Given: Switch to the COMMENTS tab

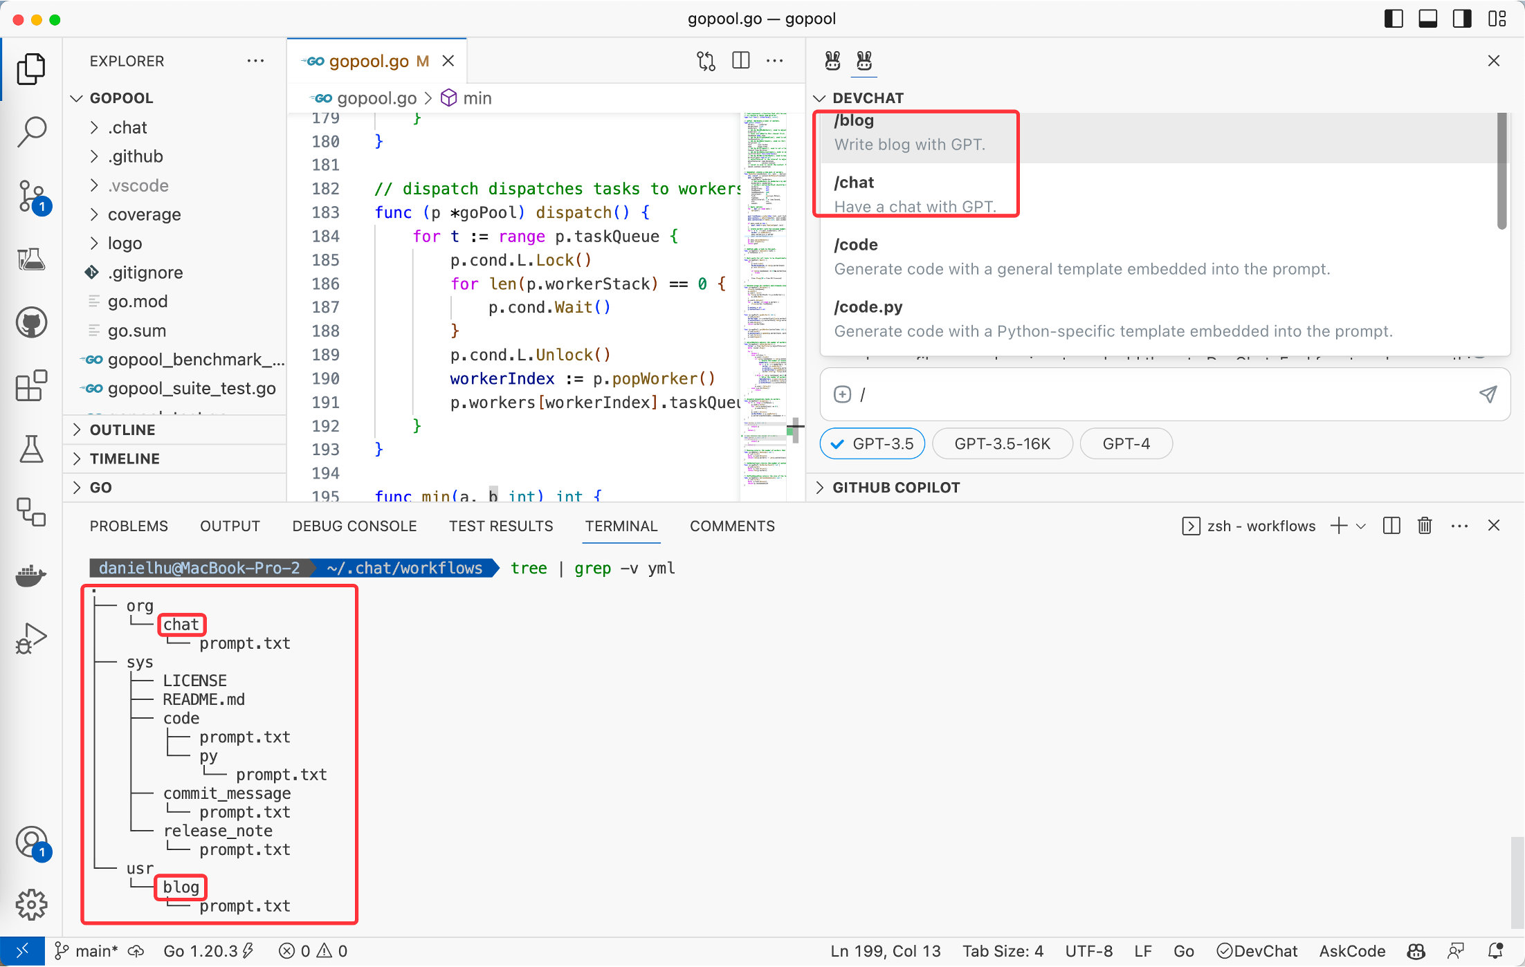Looking at the screenshot, I should pos(732,526).
